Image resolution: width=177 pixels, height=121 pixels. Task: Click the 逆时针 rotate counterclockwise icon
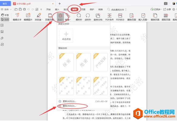(88, 17)
